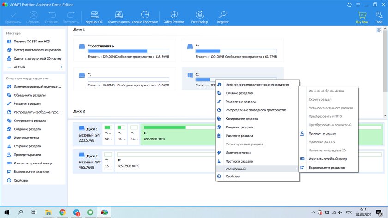Choose Изменение размера/перемещение разделов in context menu

click(257, 85)
